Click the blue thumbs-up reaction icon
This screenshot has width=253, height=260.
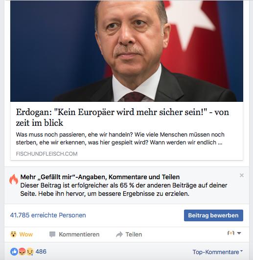pos(14,252)
